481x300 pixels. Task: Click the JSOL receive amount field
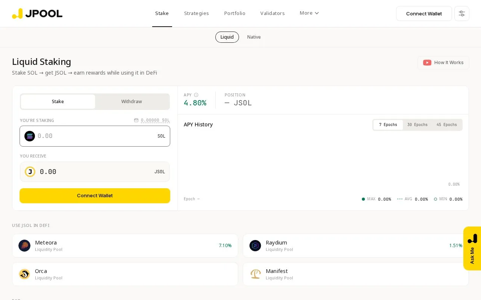[x=95, y=172]
